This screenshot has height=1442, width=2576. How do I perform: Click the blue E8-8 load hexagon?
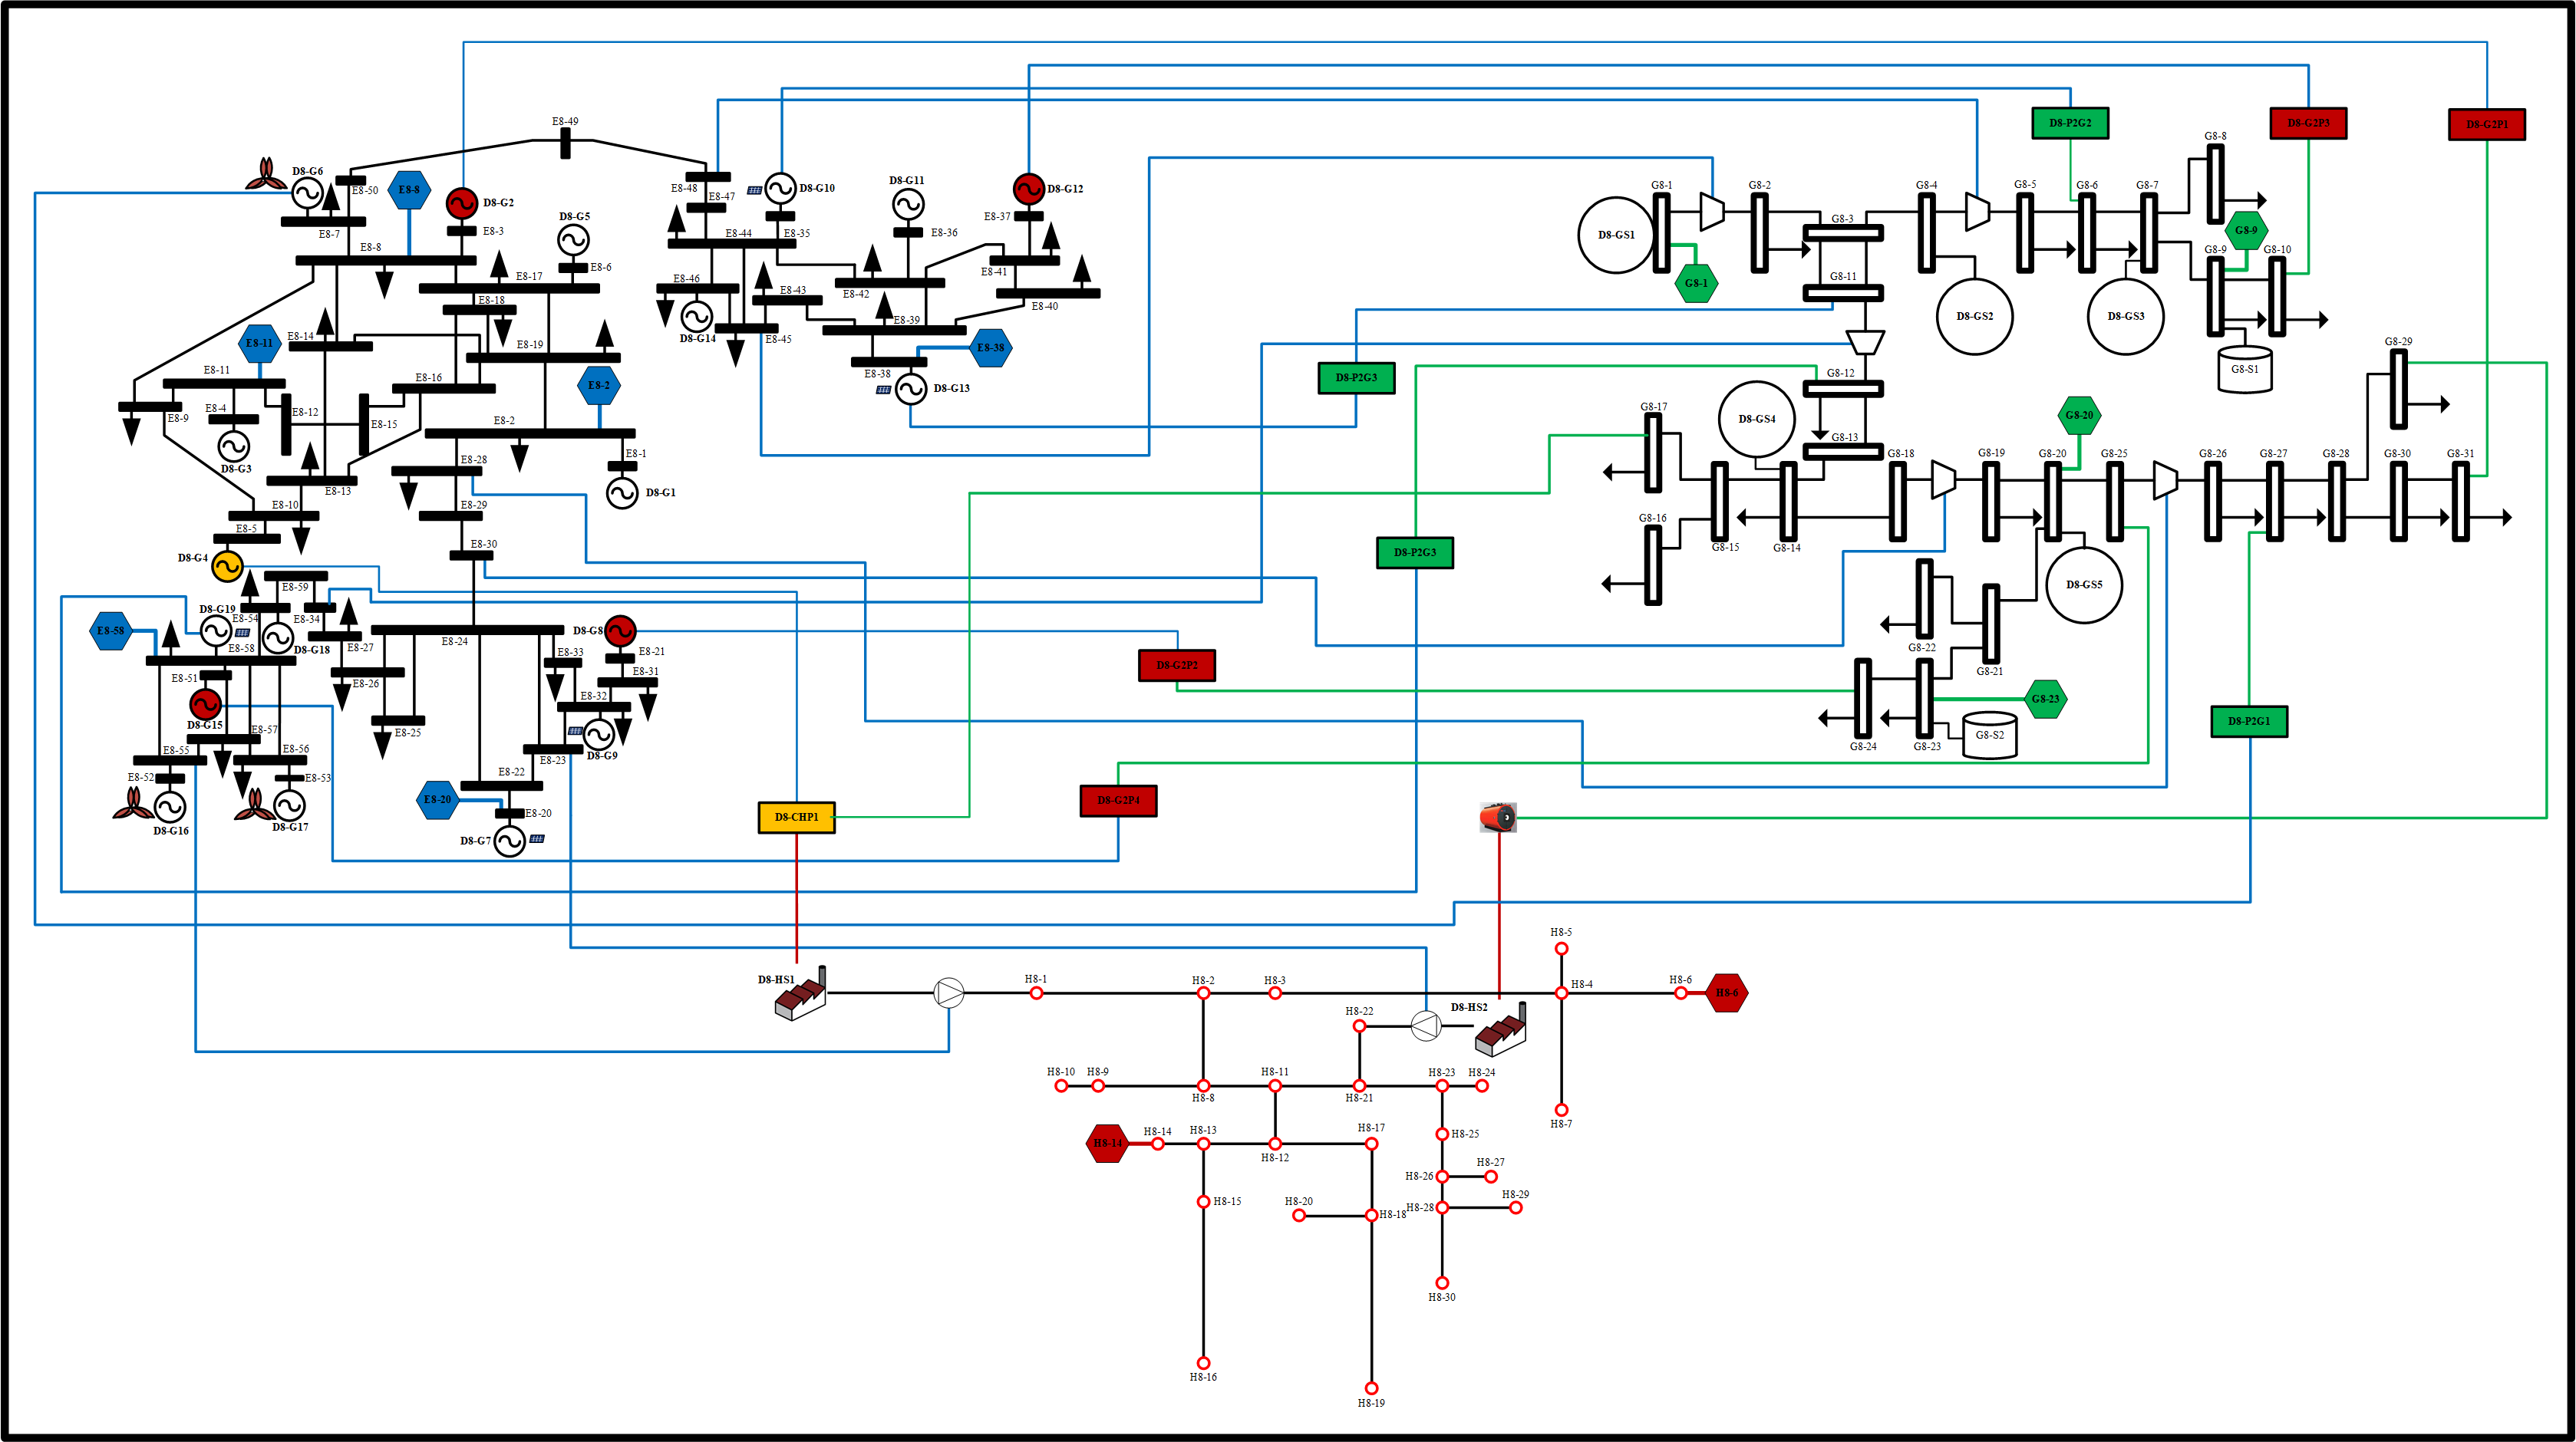click(409, 189)
